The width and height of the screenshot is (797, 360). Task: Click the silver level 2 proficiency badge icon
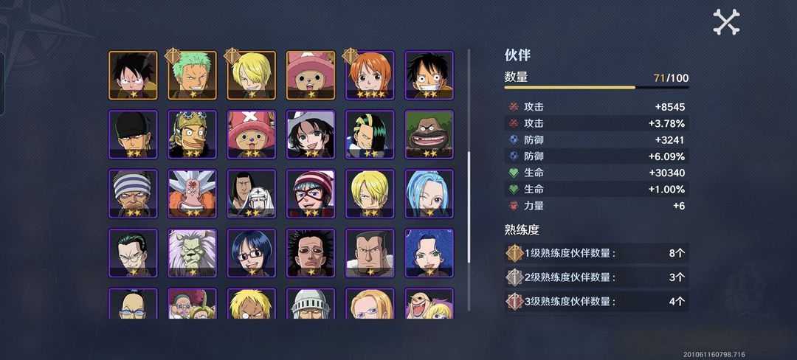(x=514, y=277)
